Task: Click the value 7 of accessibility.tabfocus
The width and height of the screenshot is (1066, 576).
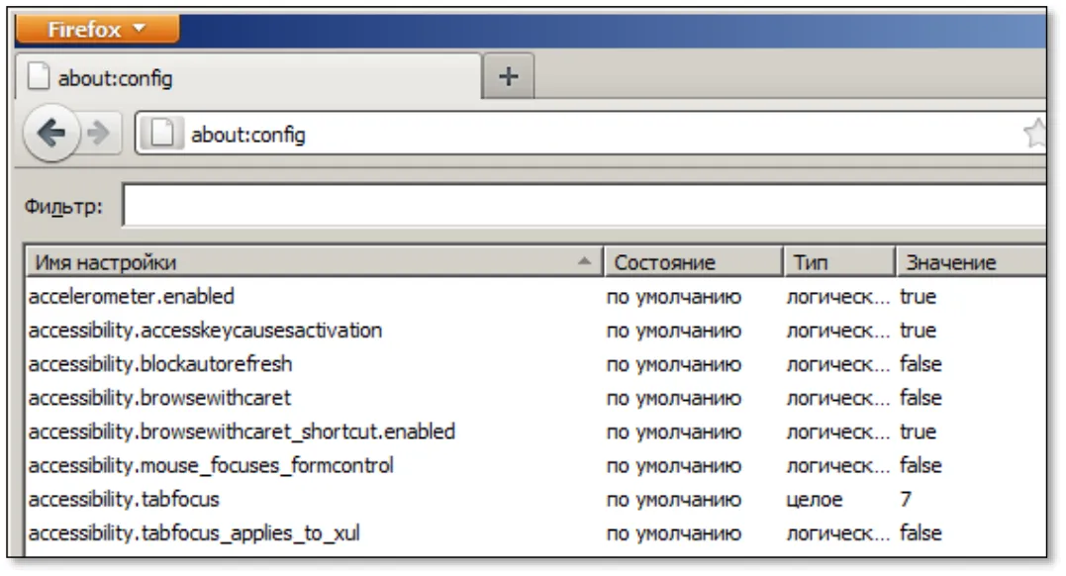Action: [906, 500]
